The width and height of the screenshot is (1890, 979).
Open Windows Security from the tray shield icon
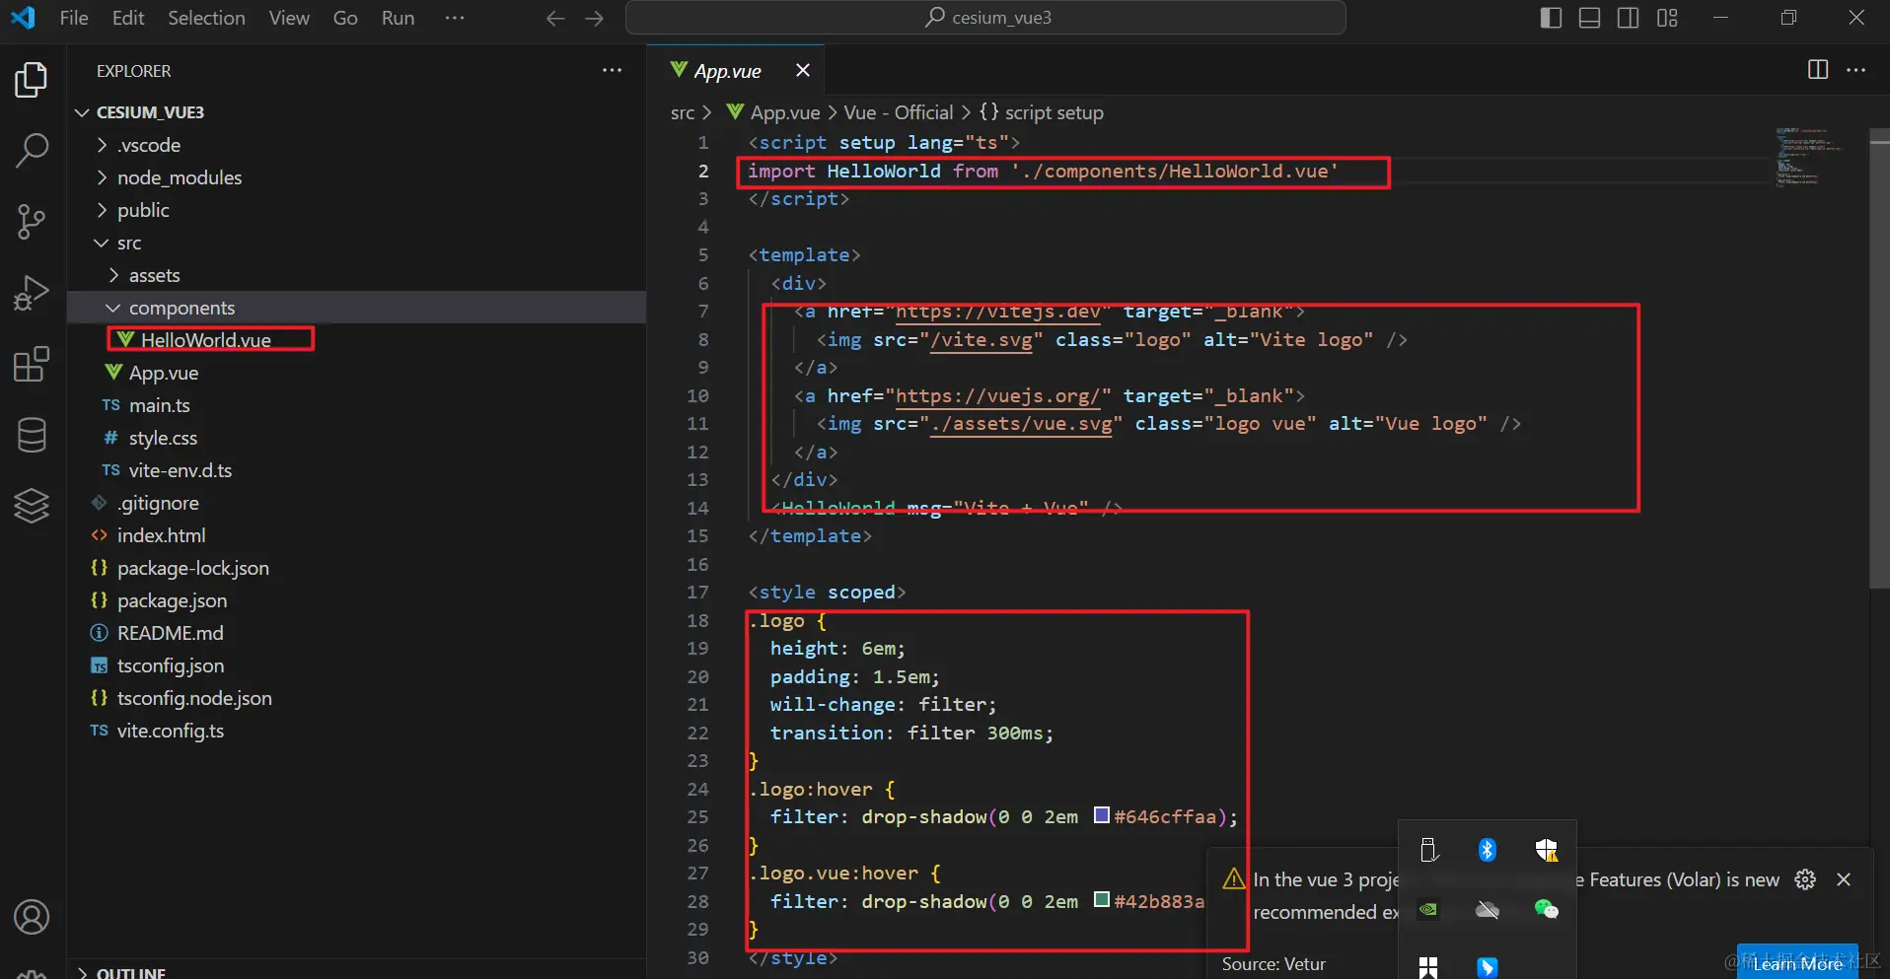coord(1547,850)
